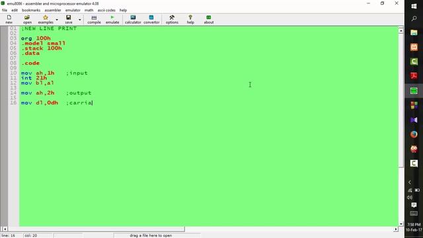This screenshot has height=238, width=423.
Task: Open Firefox from the taskbar
Action: [x=414, y=134]
